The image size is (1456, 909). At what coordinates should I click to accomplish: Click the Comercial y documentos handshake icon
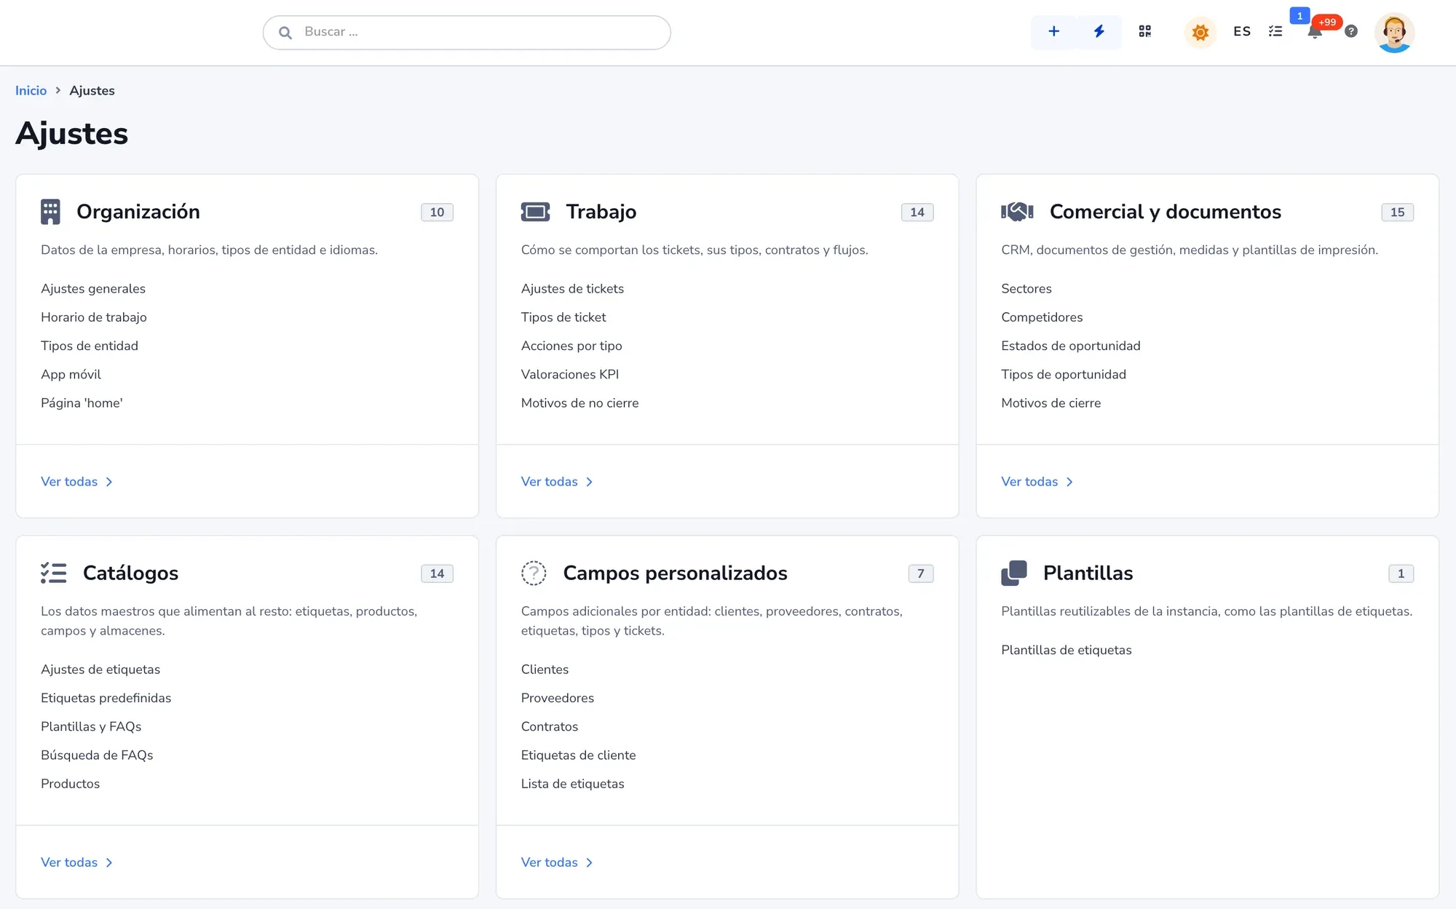pyautogui.click(x=1017, y=212)
